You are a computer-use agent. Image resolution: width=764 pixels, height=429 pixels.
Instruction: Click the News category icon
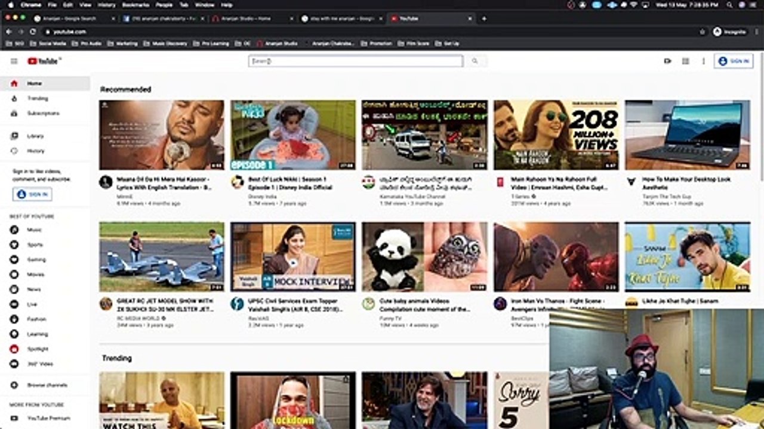[14, 290]
